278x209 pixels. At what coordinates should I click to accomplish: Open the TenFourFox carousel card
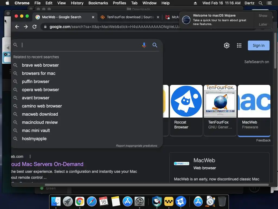[220, 110]
